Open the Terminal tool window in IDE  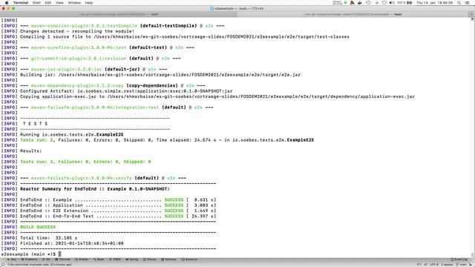tap(62, 260)
